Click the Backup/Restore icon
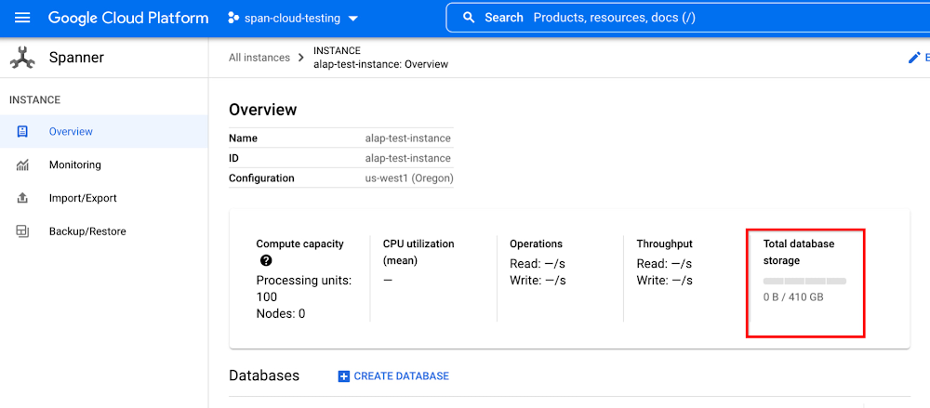The height and width of the screenshot is (408, 930). tap(22, 231)
